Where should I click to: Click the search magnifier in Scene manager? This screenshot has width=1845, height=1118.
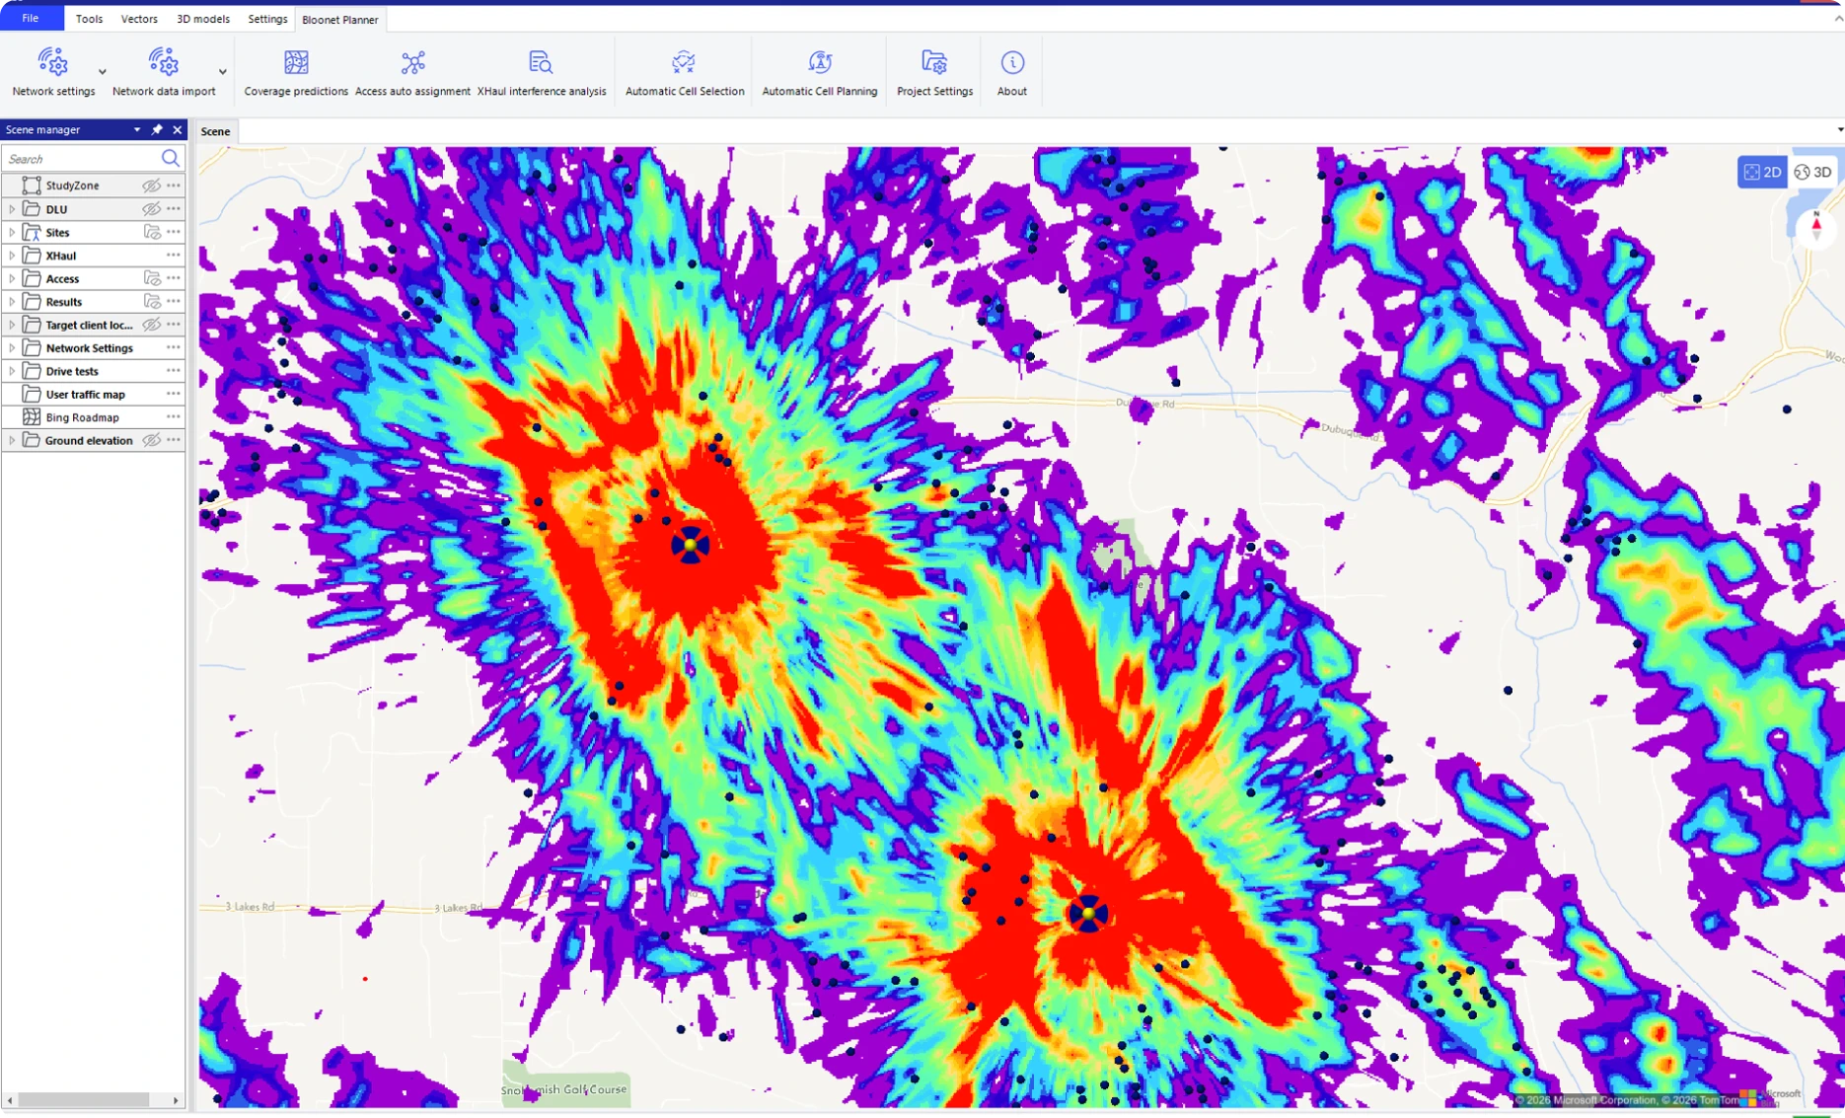pyautogui.click(x=171, y=158)
